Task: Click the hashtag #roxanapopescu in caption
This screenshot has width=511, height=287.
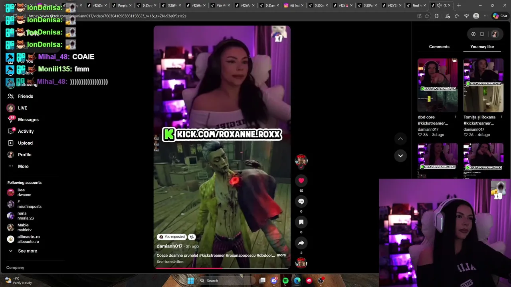Action: tap(240, 255)
